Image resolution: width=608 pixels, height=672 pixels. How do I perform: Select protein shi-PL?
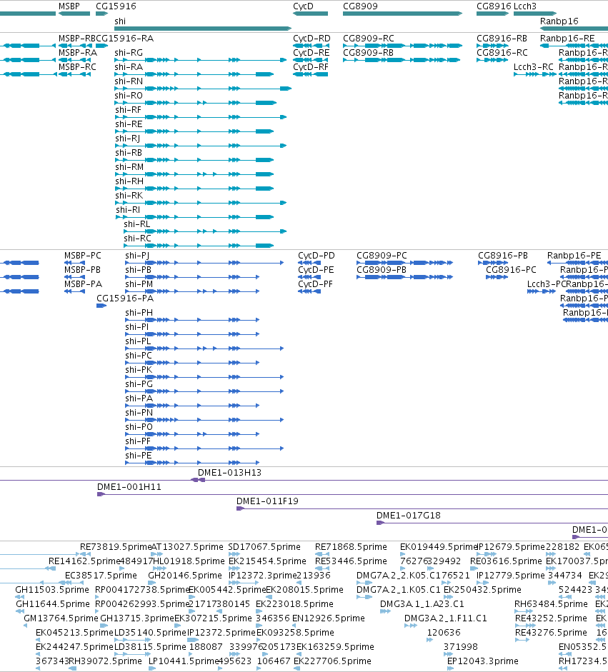pos(204,348)
